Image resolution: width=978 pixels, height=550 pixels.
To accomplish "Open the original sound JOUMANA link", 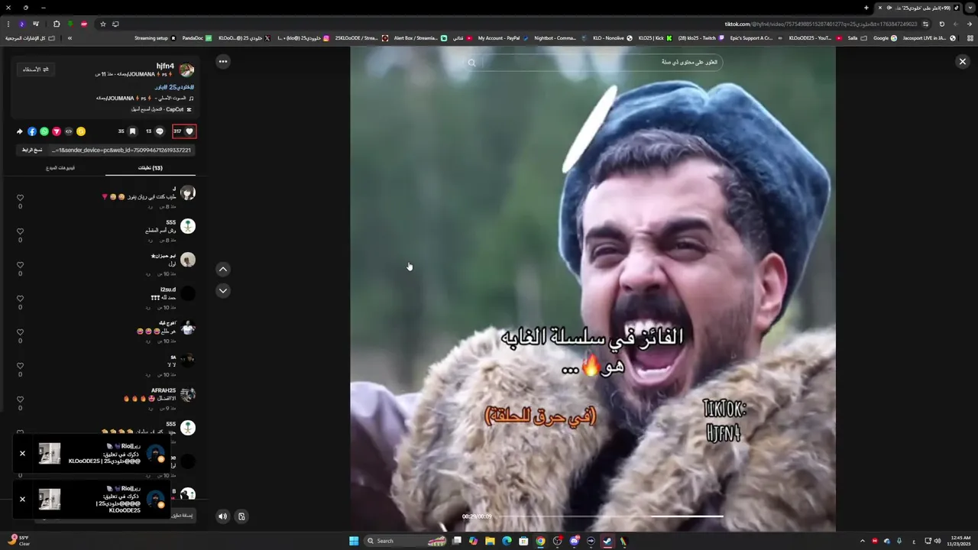I will (145, 98).
